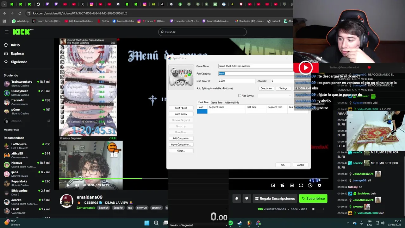
Task: Open the Use Layout dropdown
Action: 275,96
